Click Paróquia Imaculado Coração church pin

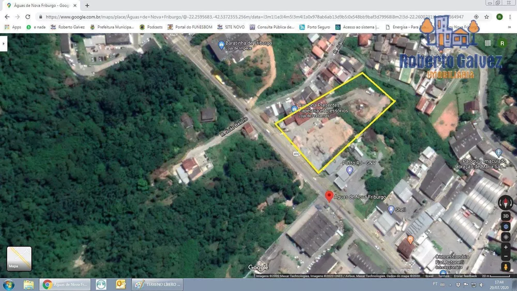click(498, 152)
